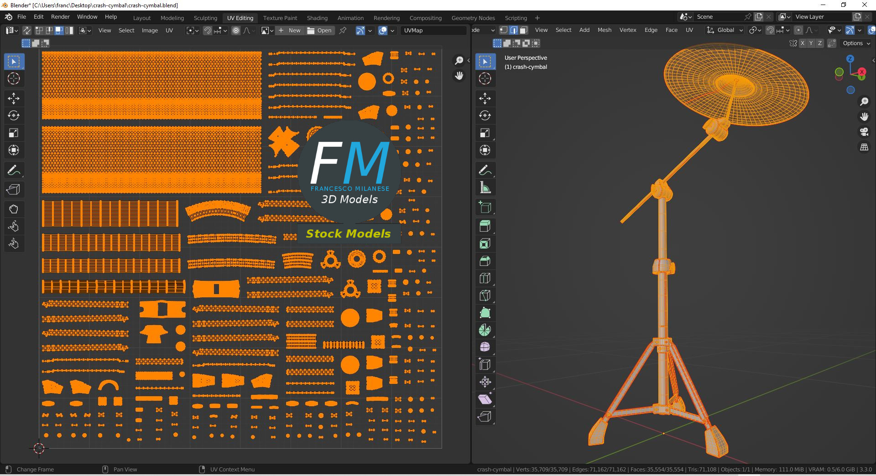Switch to the Shading workspace tab
Viewport: 876px width, 476px height.
click(317, 18)
